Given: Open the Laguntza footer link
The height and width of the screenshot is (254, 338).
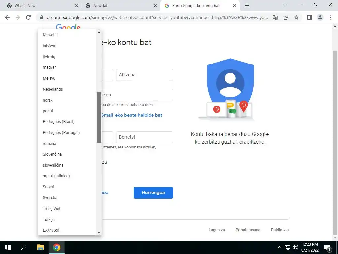Looking at the screenshot, I should click(217, 230).
